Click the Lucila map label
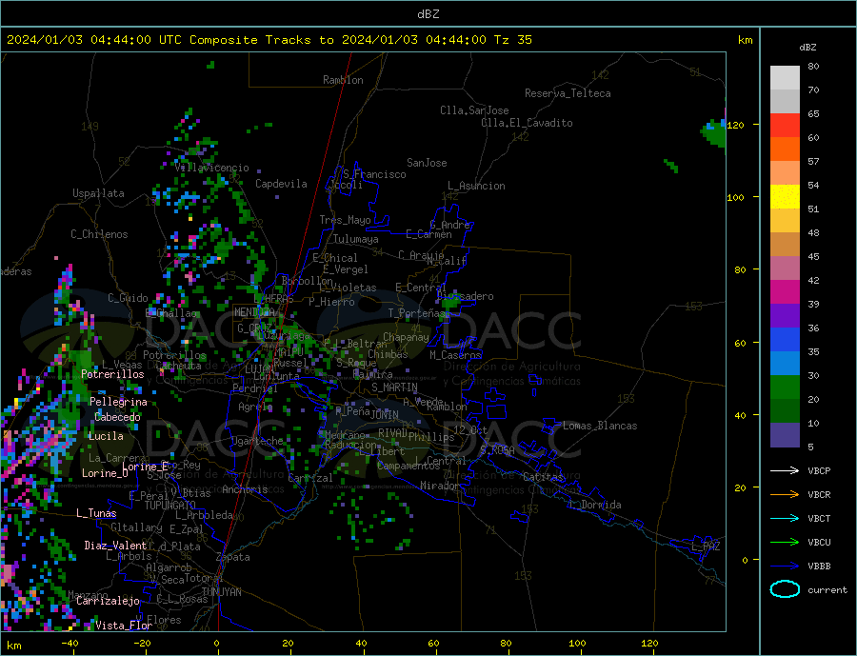This screenshot has height=656, width=857. (106, 436)
